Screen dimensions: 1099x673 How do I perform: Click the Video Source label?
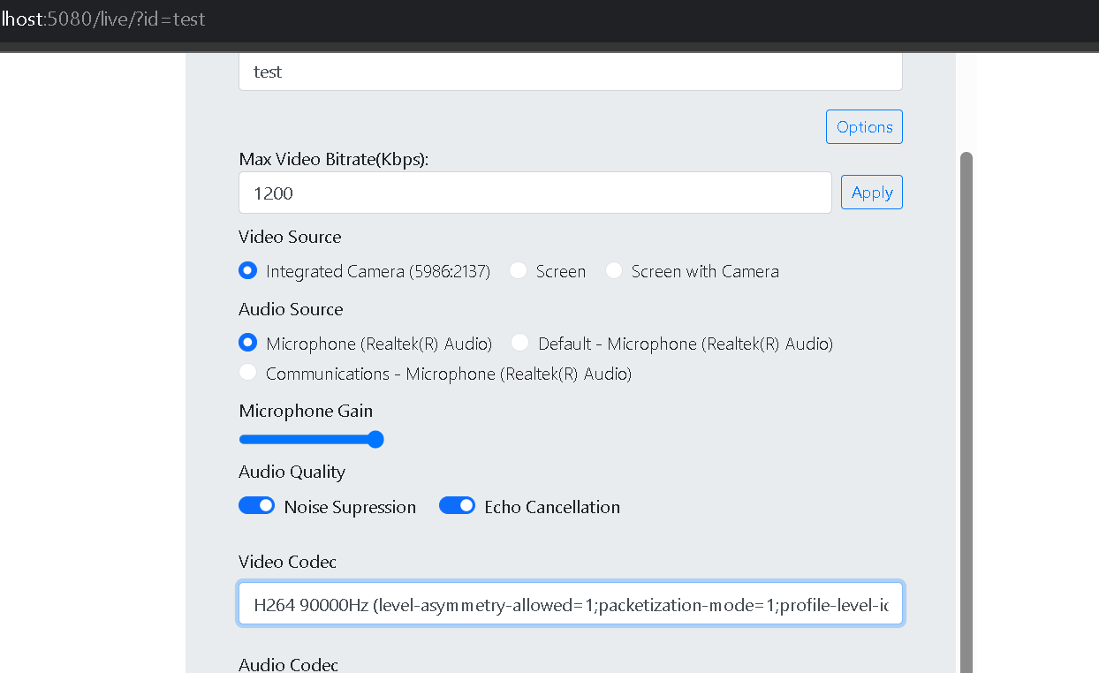point(290,237)
